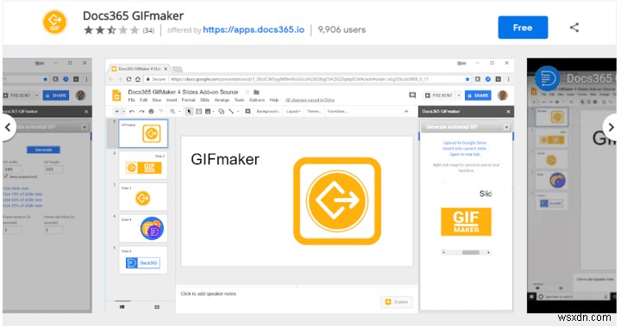
Task: Open the Layout dropdown
Action: tap(293, 112)
